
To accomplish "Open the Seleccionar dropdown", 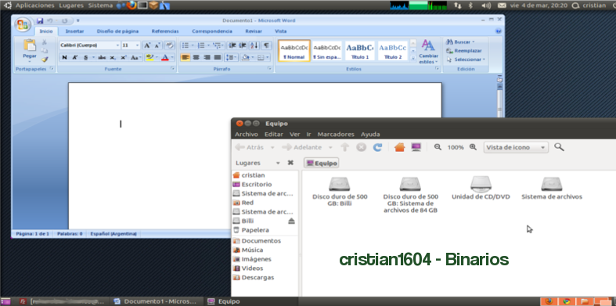I will [x=466, y=59].
